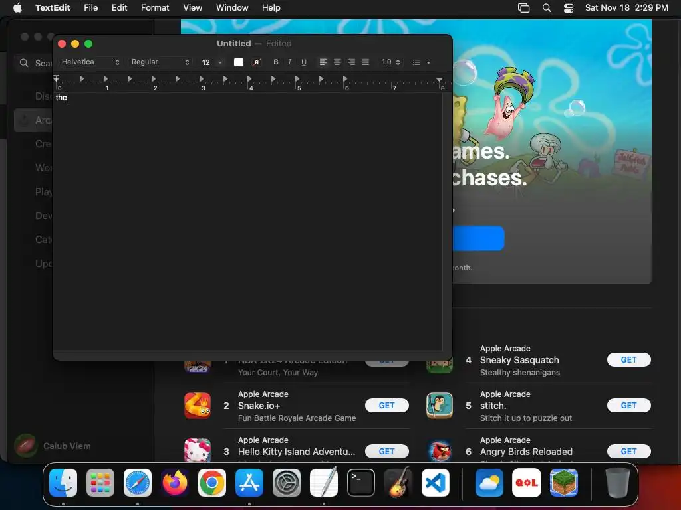The width and height of the screenshot is (681, 510).
Task: Open Snake.io+ app icon
Action: click(198, 406)
